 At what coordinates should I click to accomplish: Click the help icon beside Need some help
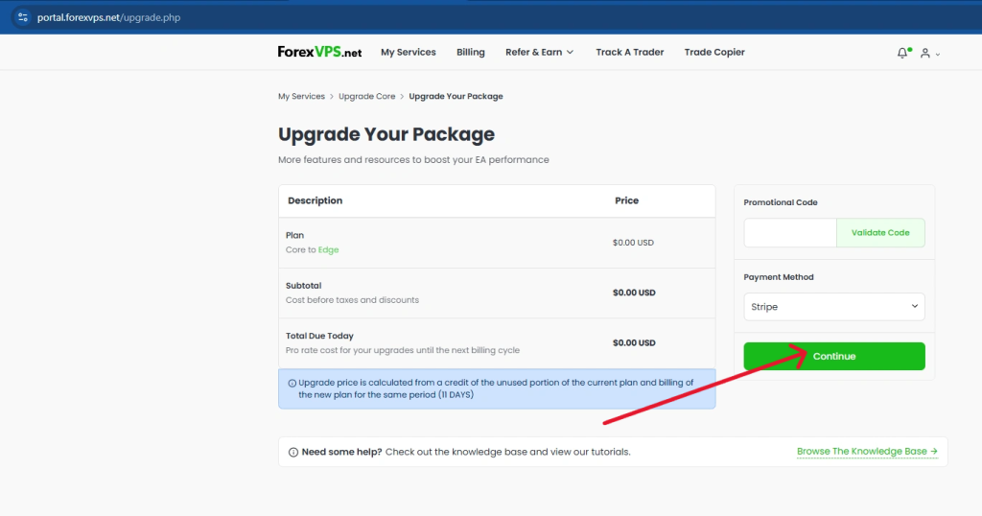tap(293, 452)
